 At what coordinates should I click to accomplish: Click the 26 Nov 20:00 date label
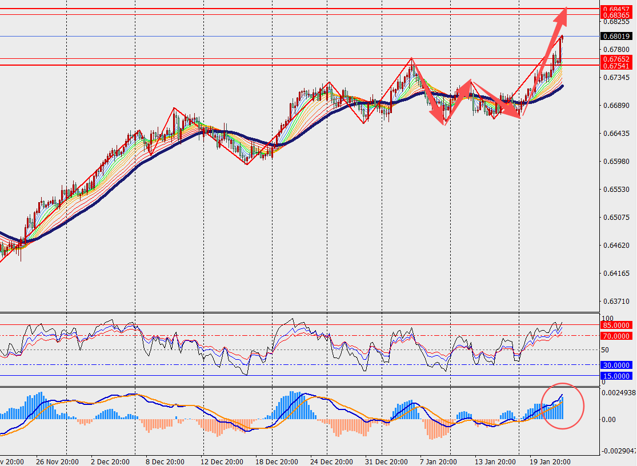point(55,461)
